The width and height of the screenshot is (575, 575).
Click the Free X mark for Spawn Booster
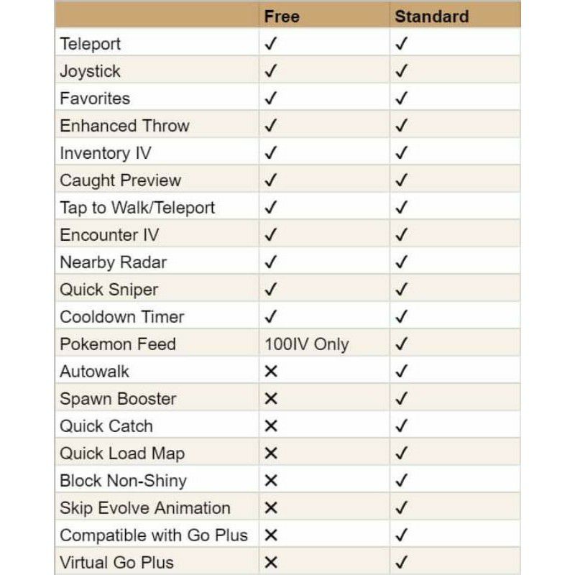271,399
